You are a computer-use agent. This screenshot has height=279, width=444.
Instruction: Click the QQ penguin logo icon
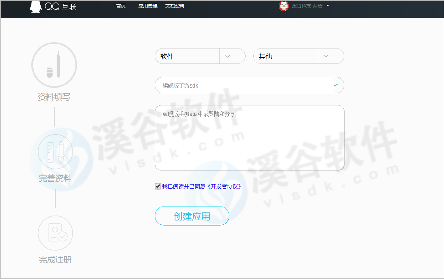click(x=36, y=7)
